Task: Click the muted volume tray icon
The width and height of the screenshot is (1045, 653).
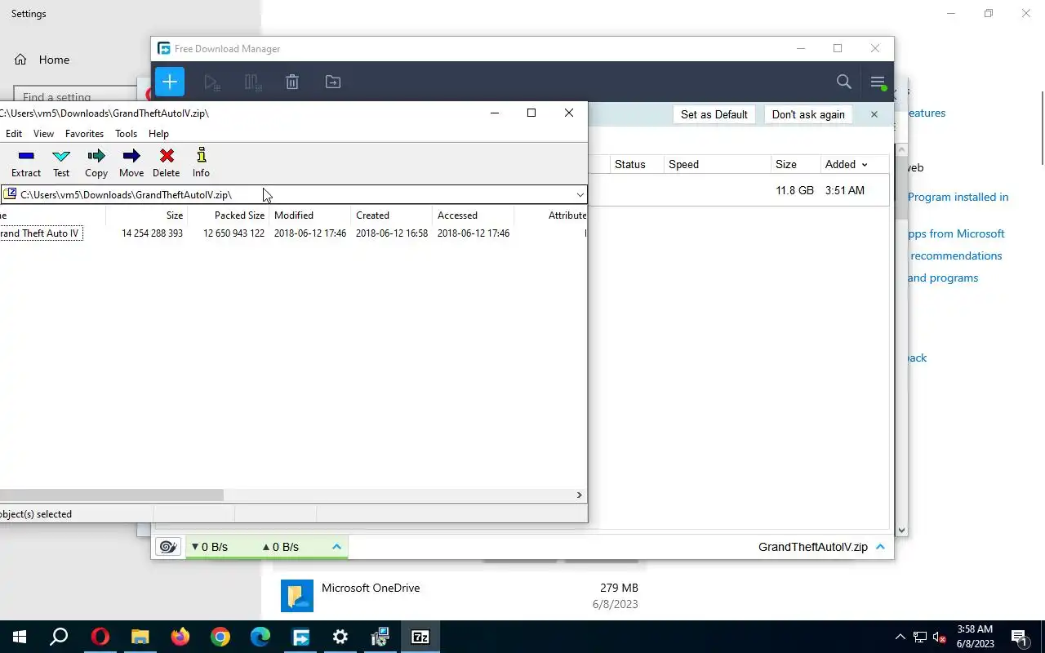Action: [x=940, y=637]
